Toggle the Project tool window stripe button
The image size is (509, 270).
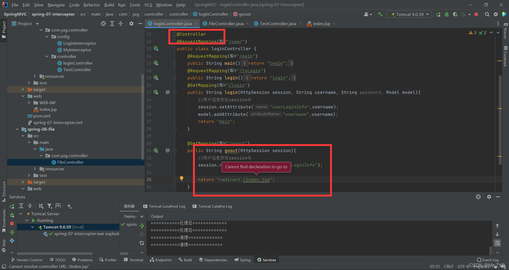[4, 30]
